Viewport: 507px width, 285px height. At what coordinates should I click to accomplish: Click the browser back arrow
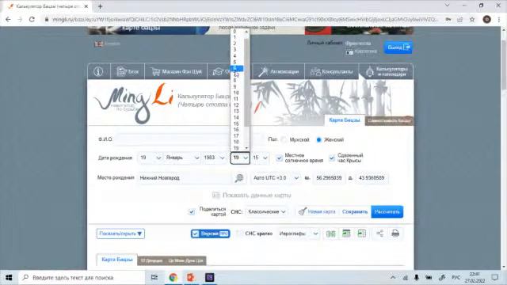click(8, 19)
